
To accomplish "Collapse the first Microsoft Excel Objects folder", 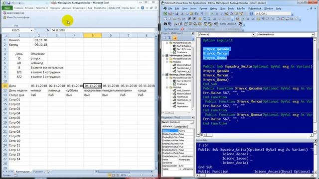I will click(x=167, y=43).
